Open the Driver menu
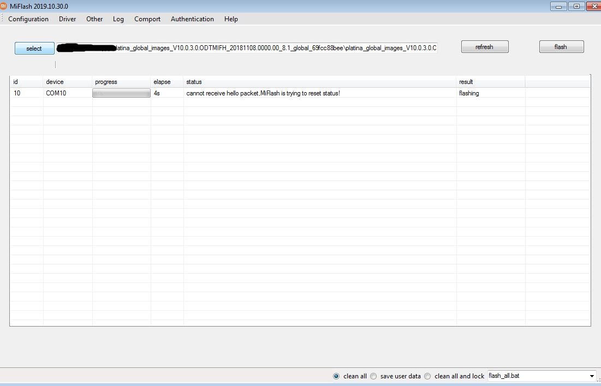 coord(67,19)
